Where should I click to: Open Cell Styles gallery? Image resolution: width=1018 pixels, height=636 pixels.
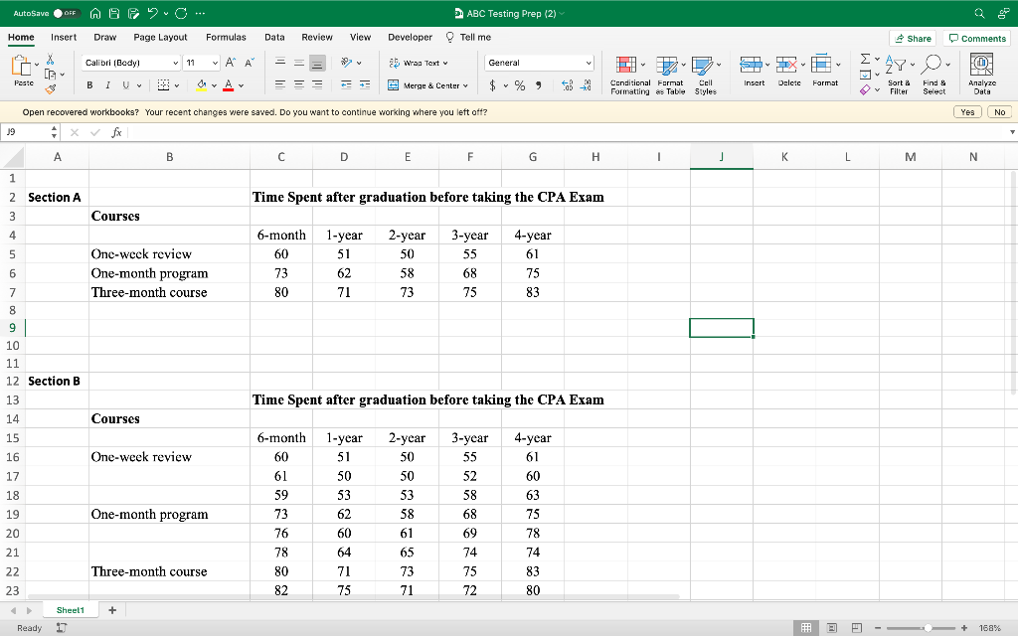[706, 75]
